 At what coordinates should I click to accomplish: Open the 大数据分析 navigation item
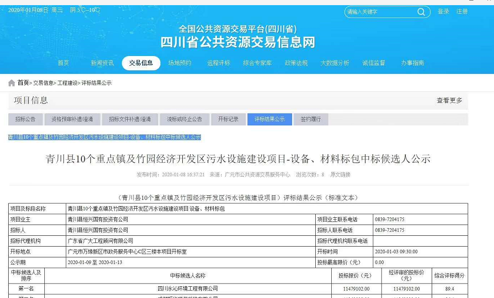[335, 63]
